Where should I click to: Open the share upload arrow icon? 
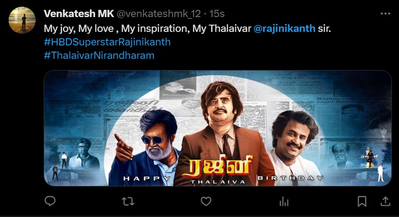pos(385,201)
